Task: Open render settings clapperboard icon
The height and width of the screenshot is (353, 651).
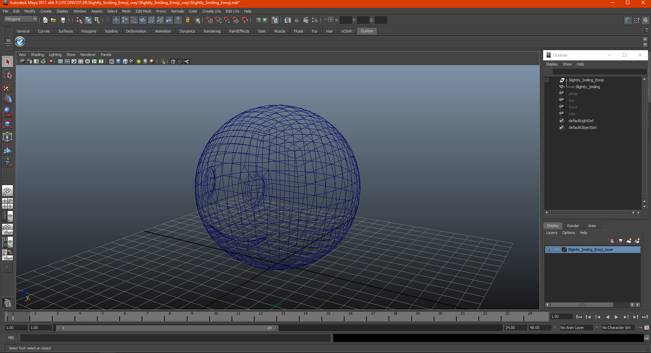Action: pos(315,20)
